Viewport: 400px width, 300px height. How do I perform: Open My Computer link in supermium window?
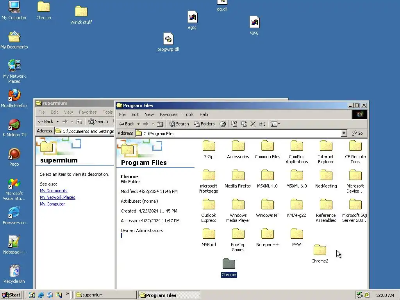pos(52,204)
